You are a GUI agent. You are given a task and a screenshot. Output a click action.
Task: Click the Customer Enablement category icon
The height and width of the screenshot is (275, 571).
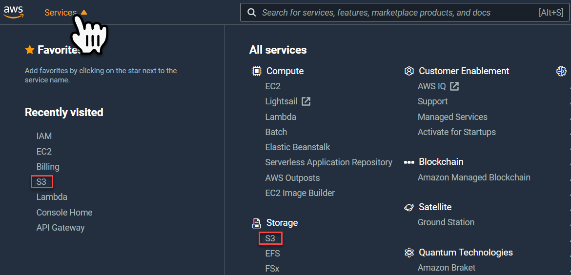[x=409, y=71]
